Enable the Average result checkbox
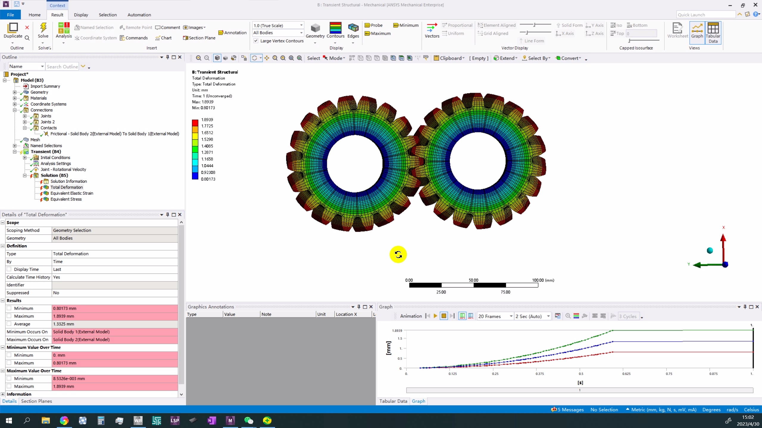 [9, 324]
